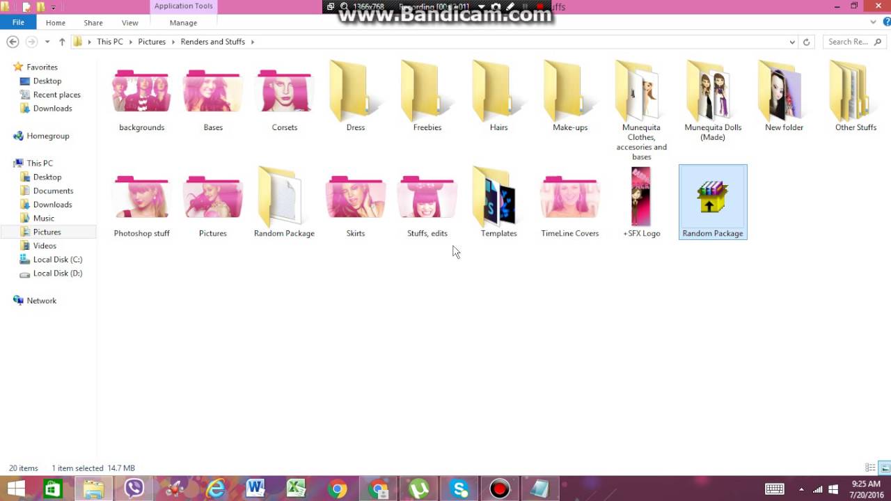The image size is (891, 501).
Task: Switch to the Home ribbon tab
Action: click(56, 23)
